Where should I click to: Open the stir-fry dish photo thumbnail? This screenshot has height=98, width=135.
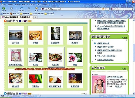tap(55, 57)
